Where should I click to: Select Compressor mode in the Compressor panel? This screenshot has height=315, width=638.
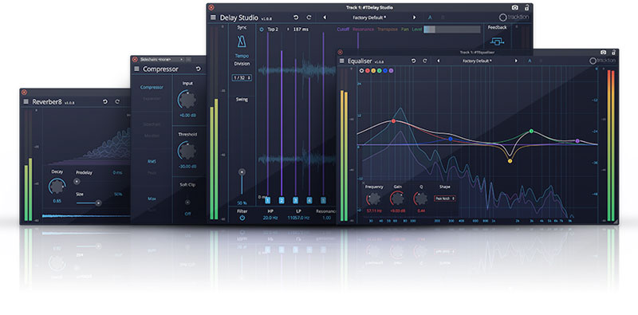point(152,87)
